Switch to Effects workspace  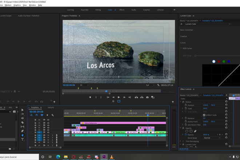click(122, 10)
